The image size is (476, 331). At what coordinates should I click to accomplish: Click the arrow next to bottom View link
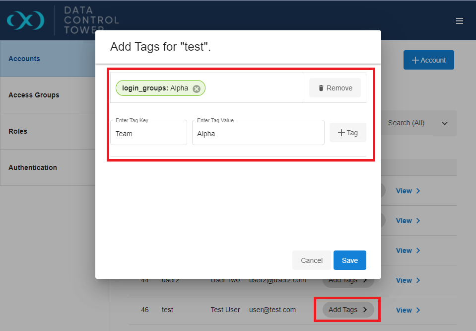418,310
